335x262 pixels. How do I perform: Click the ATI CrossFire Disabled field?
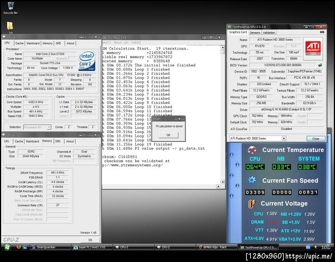point(286,129)
